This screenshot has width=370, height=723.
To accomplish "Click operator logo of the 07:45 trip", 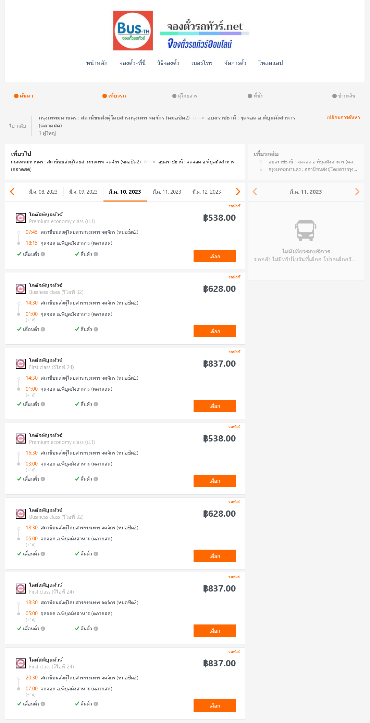I will pos(21,218).
